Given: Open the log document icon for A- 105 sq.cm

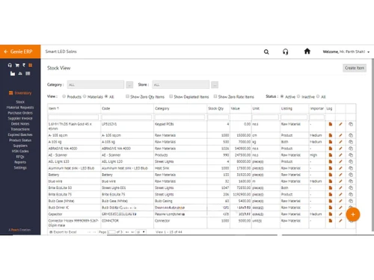Looking at the screenshot, I should click(331, 135).
